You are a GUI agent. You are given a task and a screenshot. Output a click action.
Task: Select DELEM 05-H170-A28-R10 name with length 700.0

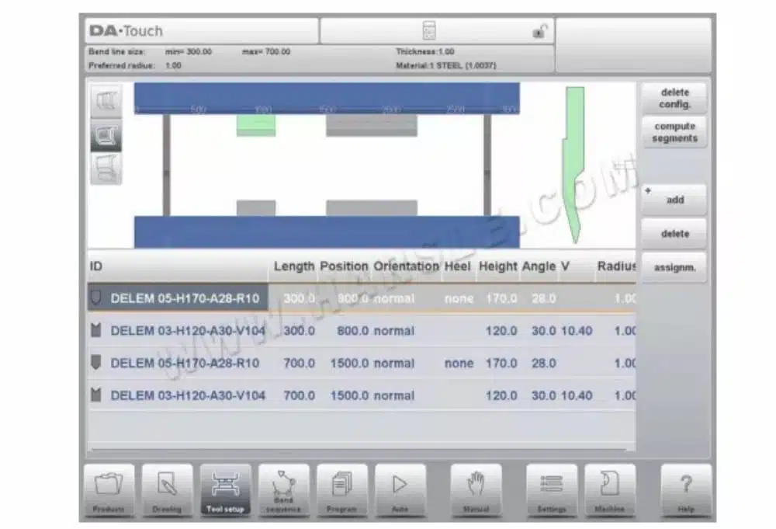(x=185, y=363)
